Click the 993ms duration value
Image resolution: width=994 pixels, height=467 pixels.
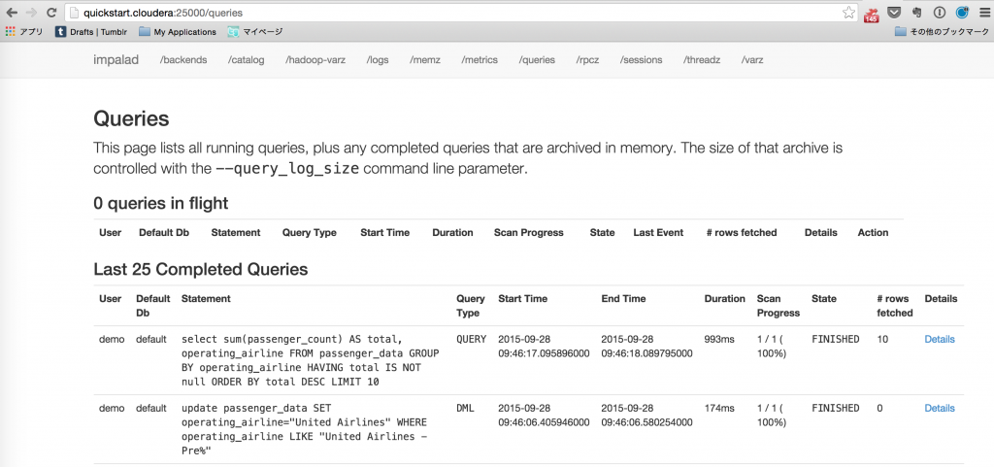pyautogui.click(x=719, y=339)
